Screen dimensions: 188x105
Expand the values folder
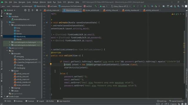click(x=10, y=91)
